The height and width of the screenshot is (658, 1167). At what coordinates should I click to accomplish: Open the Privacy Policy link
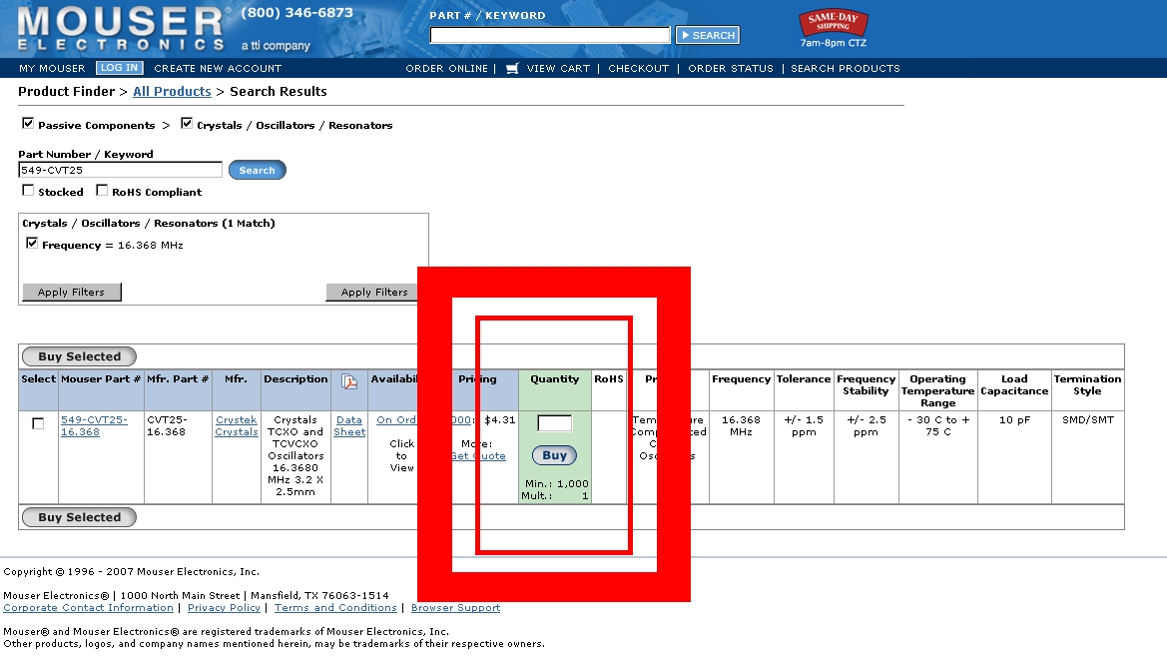click(x=224, y=608)
